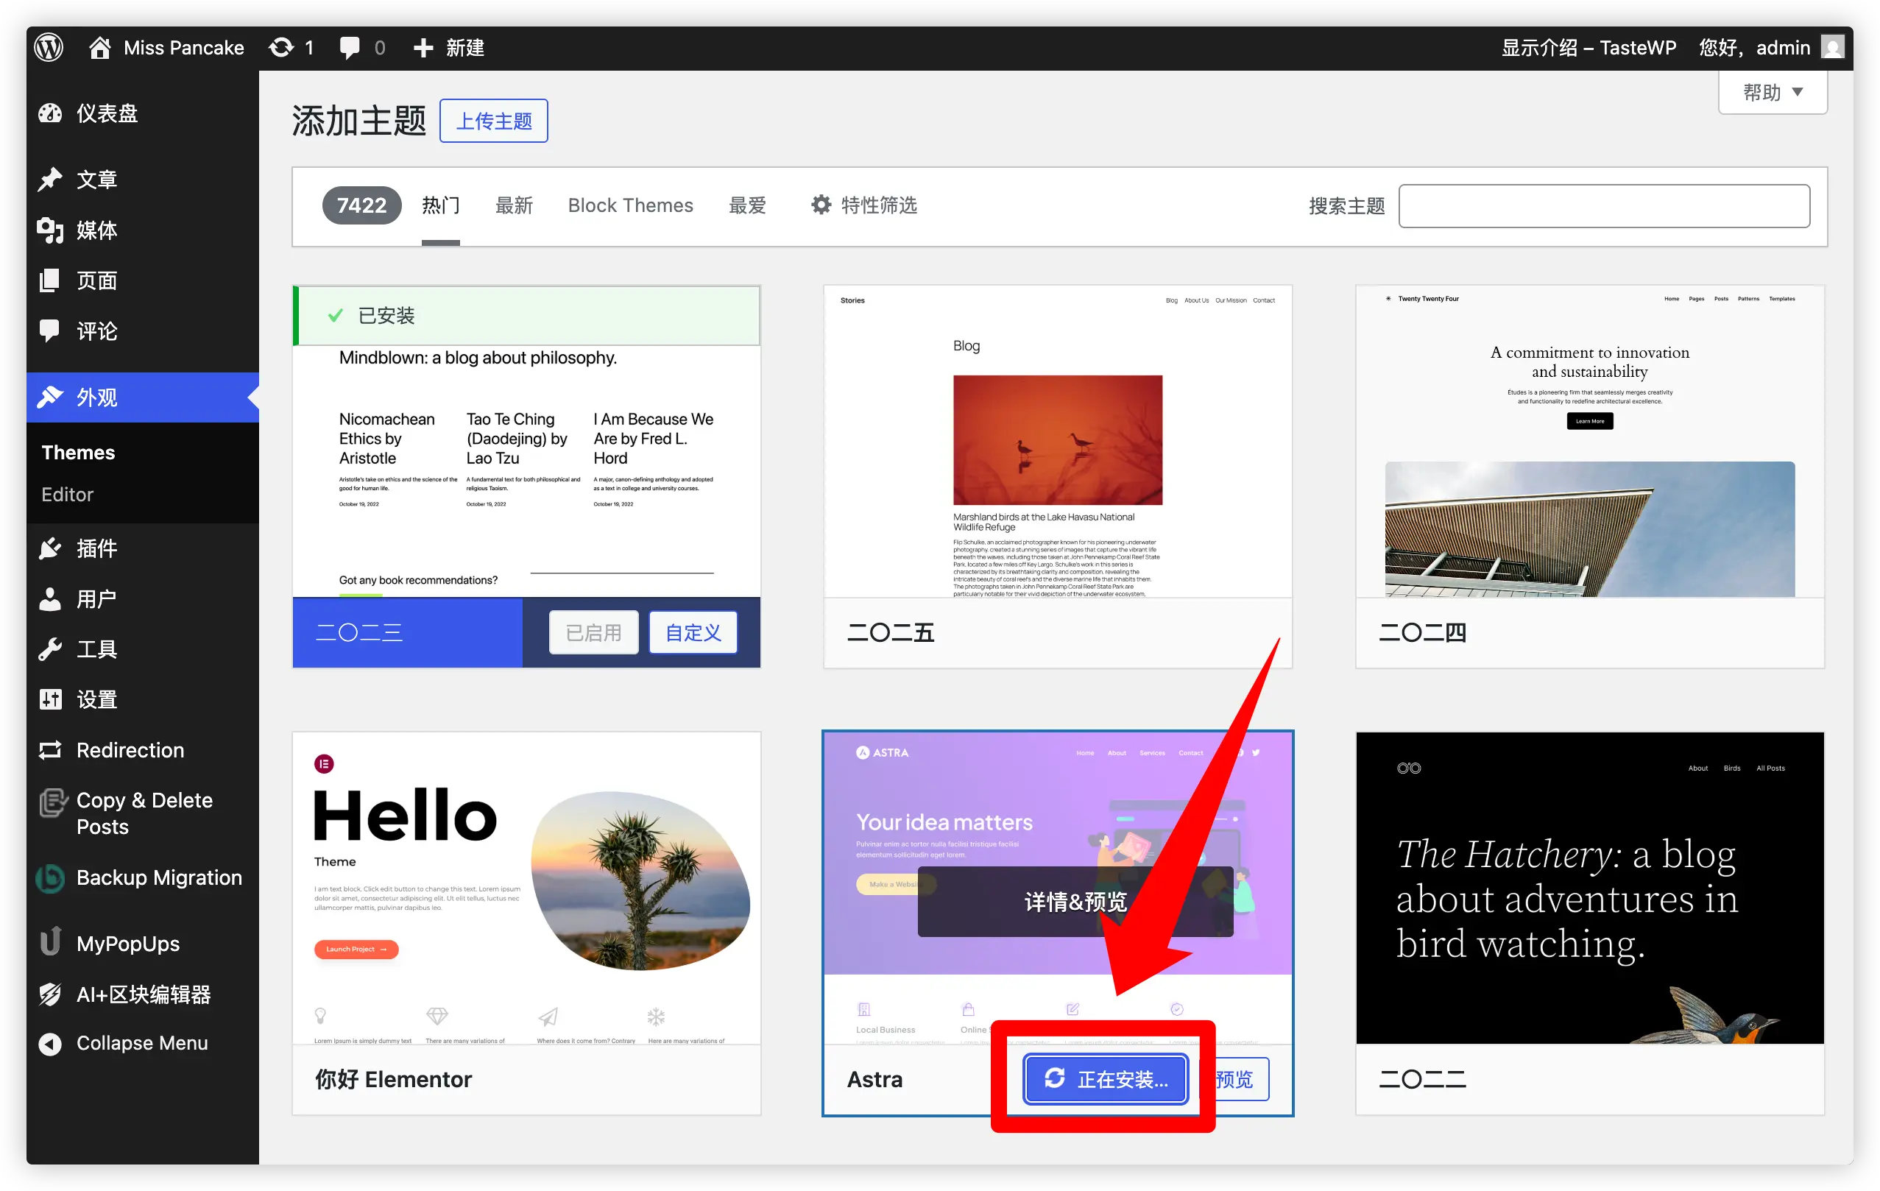This screenshot has height=1191, width=1880.
Task: Click the 特性筛选 gear icon
Action: tap(821, 205)
